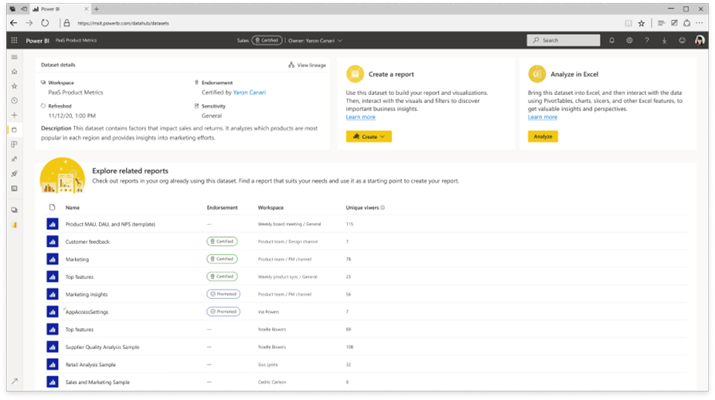
Task: Open the rocket Deployment icon in sidebar
Action: click(x=15, y=174)
